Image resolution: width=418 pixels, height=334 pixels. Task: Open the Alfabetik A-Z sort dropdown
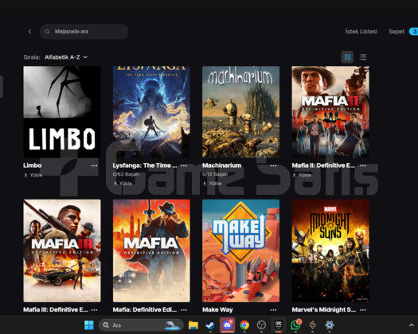click(x=66, y=57)
